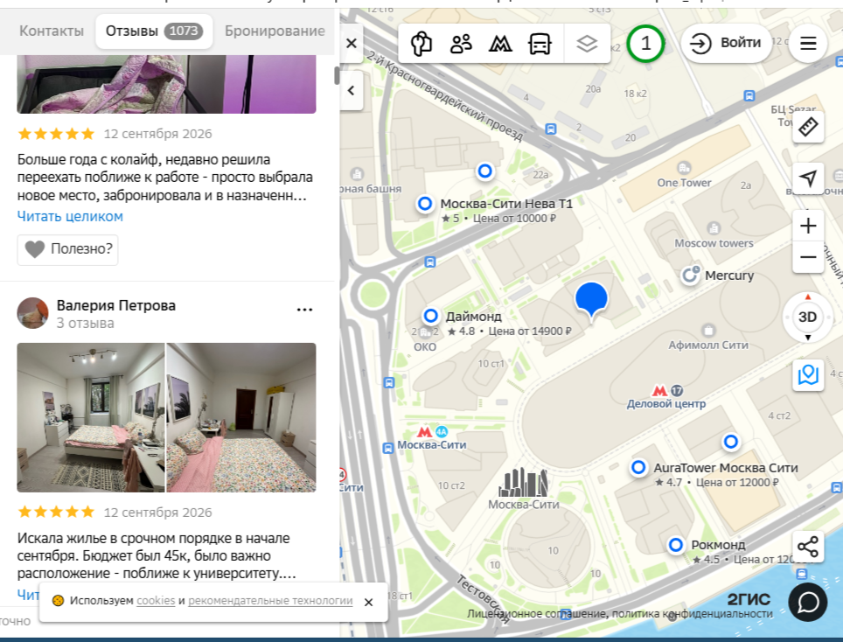Image resolution: width=843 pixels, height=642 pixels.
Task: Open the map layers stack icon
Action: (x=587, y=44)
